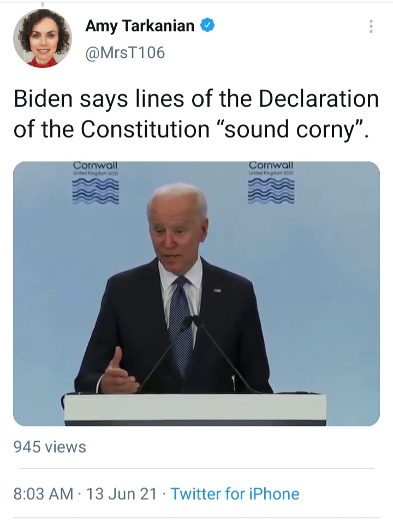This screenshot has width=393, height=525.
Task: Click the 945 views counter
Action: (50, 447)
